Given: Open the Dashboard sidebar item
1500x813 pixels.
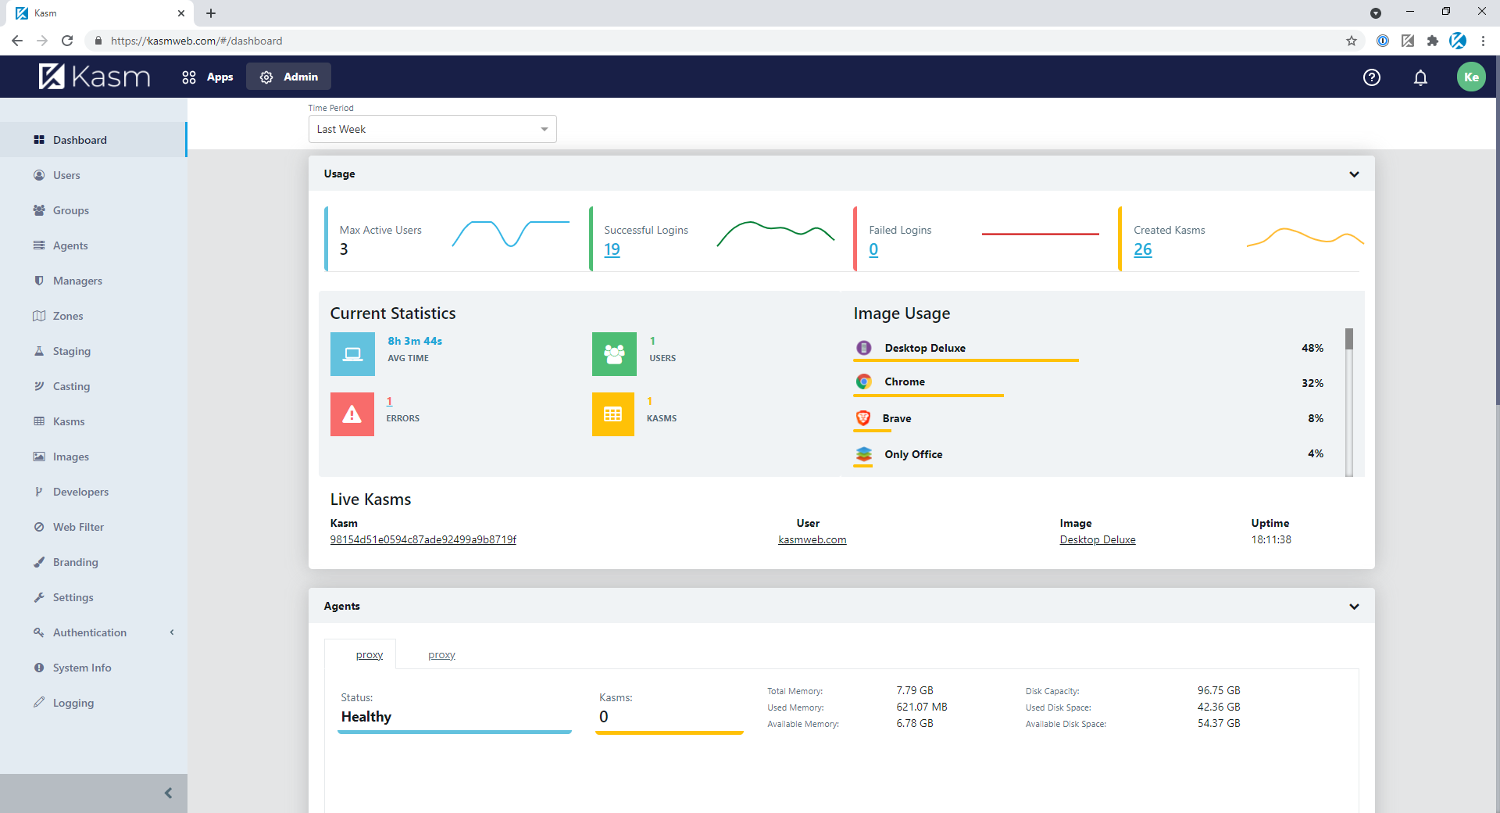Looking at the screenshot, I should tap(93, 140).
